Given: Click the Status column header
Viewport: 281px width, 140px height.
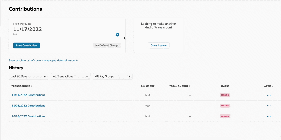Looking at the screenshot, I should point(225,86).
